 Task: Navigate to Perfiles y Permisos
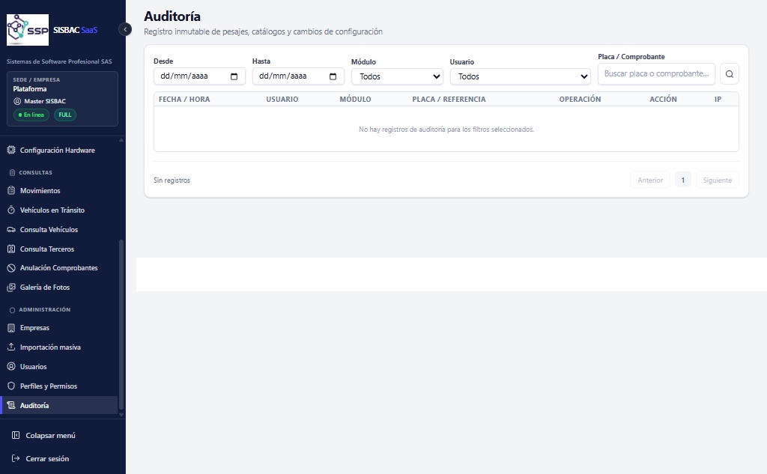pos(49,386)
